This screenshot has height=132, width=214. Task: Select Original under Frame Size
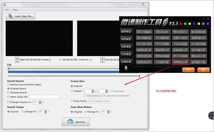(72, 86)
